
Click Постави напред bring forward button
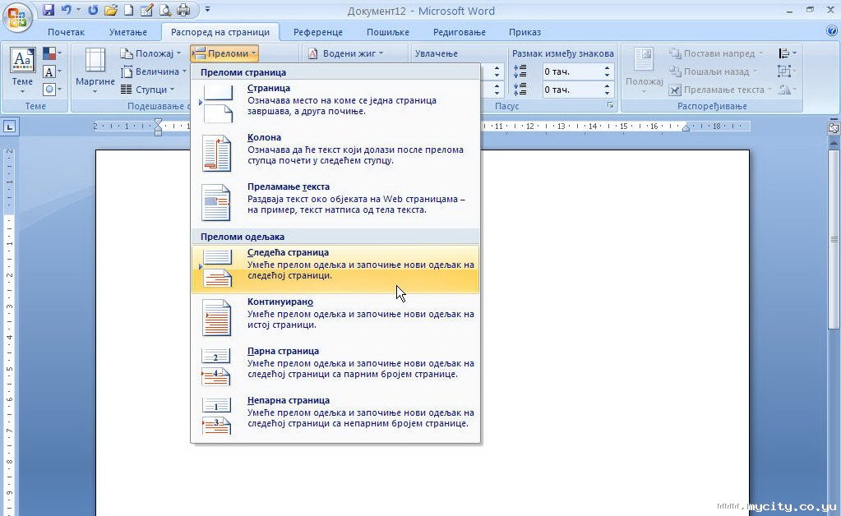pyautogui.click(x=716, y=53)
